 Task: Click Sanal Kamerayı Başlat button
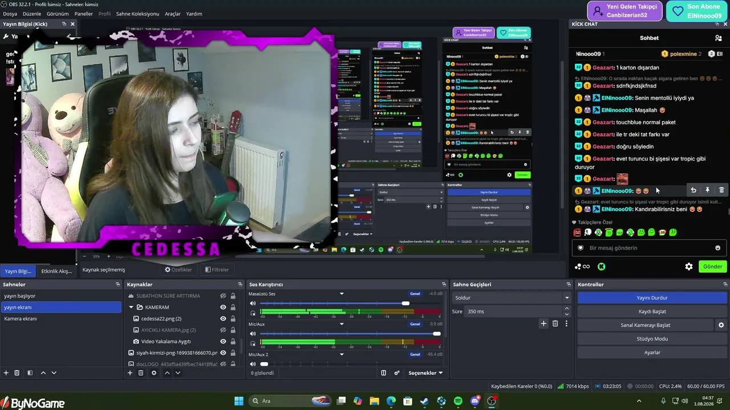coord(645,325)
